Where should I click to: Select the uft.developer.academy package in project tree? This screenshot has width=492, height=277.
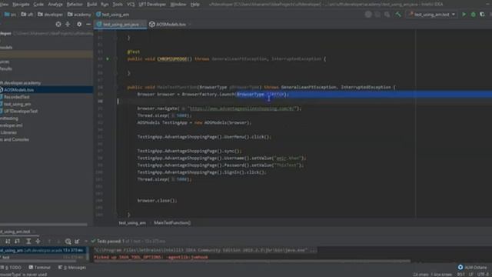coord(21,83)
